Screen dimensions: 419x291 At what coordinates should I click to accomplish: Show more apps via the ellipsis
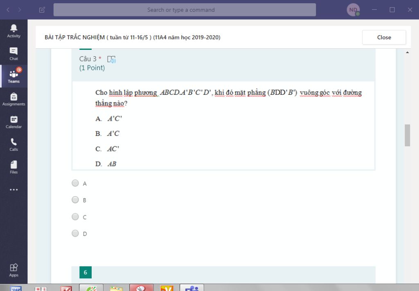click(14, 190)
